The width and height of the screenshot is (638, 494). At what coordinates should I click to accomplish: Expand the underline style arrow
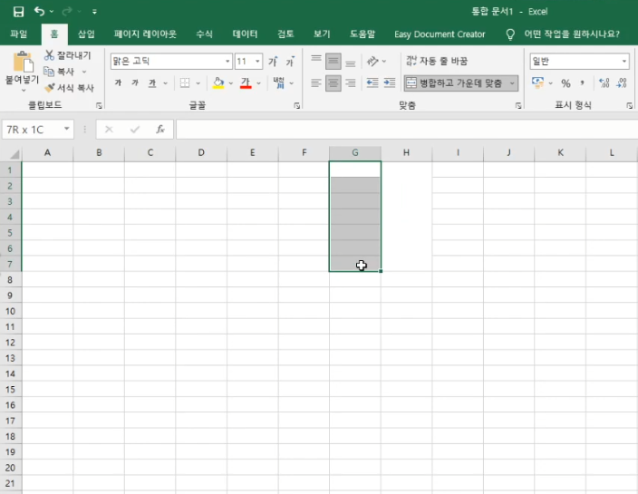point(165,83)
